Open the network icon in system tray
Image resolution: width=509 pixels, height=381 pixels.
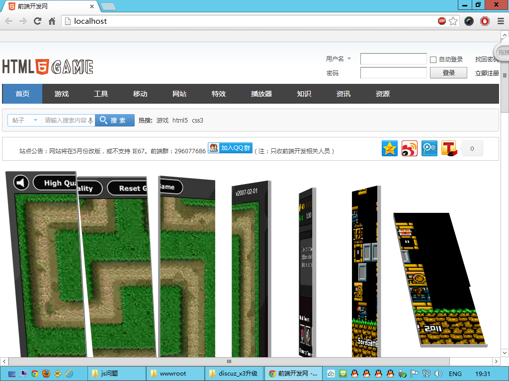pos(426,374)
